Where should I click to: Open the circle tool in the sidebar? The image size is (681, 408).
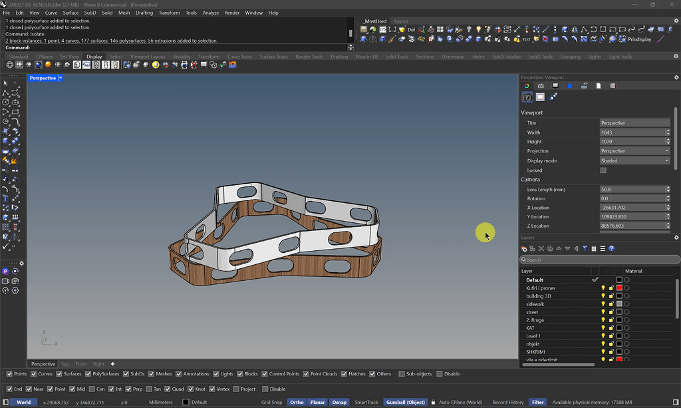coord(5,102)
